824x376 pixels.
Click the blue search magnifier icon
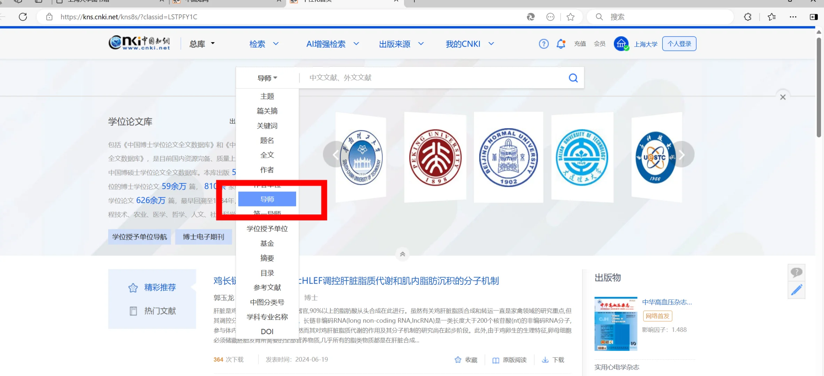[x=573, y=78]
